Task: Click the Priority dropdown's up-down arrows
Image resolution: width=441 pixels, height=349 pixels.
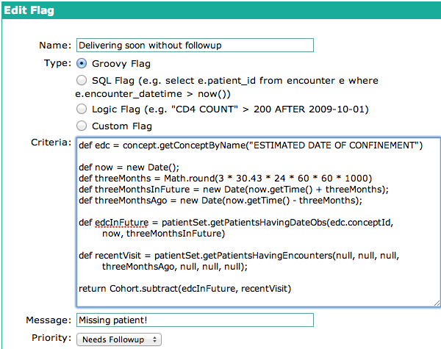Action: 154,339
